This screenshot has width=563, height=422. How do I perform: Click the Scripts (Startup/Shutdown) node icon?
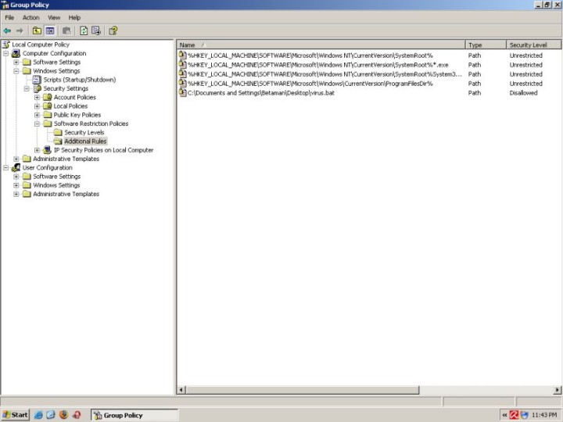pos(37,80)
